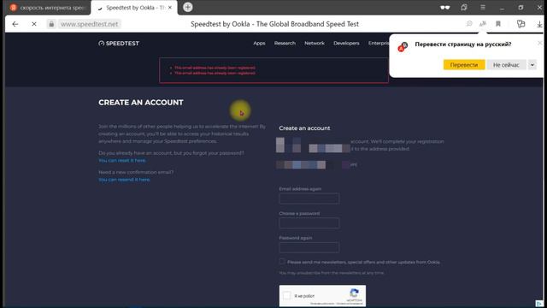Viewport: 547px width, 308px height.
Task: Click the padlock site security icon
Action: (x=51, y=24)
